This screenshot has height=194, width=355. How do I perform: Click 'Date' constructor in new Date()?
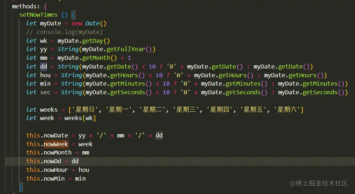[92, 24]
